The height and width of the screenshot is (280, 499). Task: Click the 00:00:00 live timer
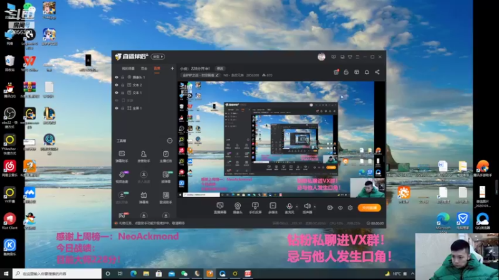coord(375,223)
